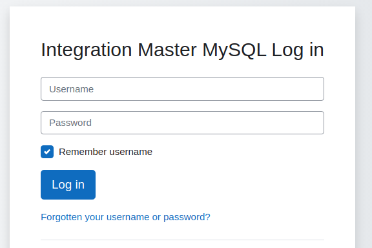
Task: Uncheck the Remember username checkbox
Action: tap(47, 152)
